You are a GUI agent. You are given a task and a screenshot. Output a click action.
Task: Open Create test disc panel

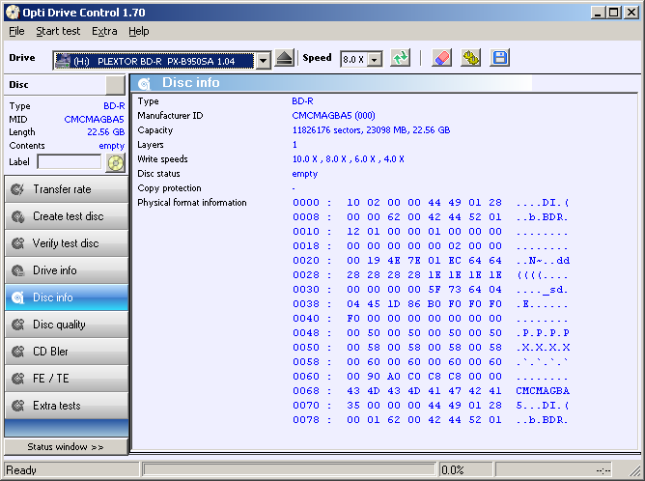(x=67, y=216)
